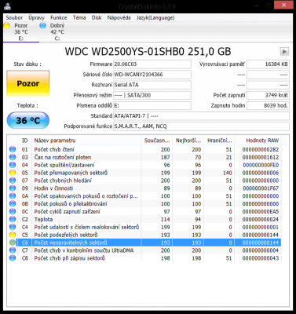The height and width of the screenshot is (314, 296).
Task: Select row Teplota
Action: 144,219
